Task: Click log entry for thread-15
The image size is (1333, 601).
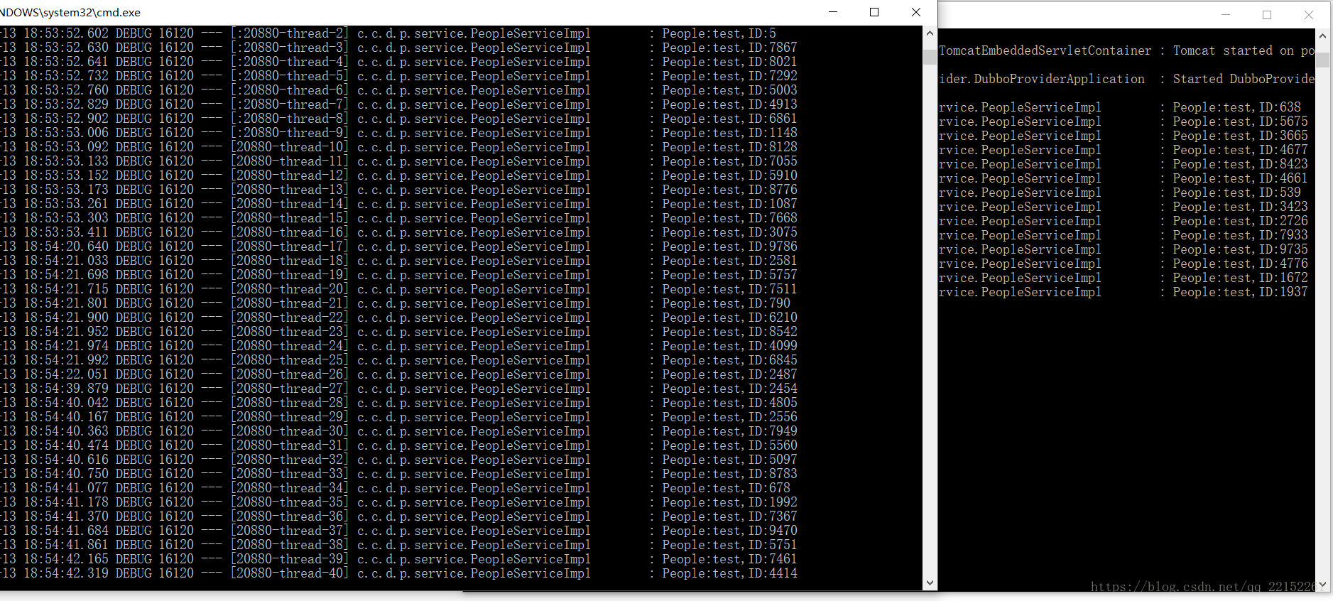Action: pyautogui.click(x=398, y=218)
